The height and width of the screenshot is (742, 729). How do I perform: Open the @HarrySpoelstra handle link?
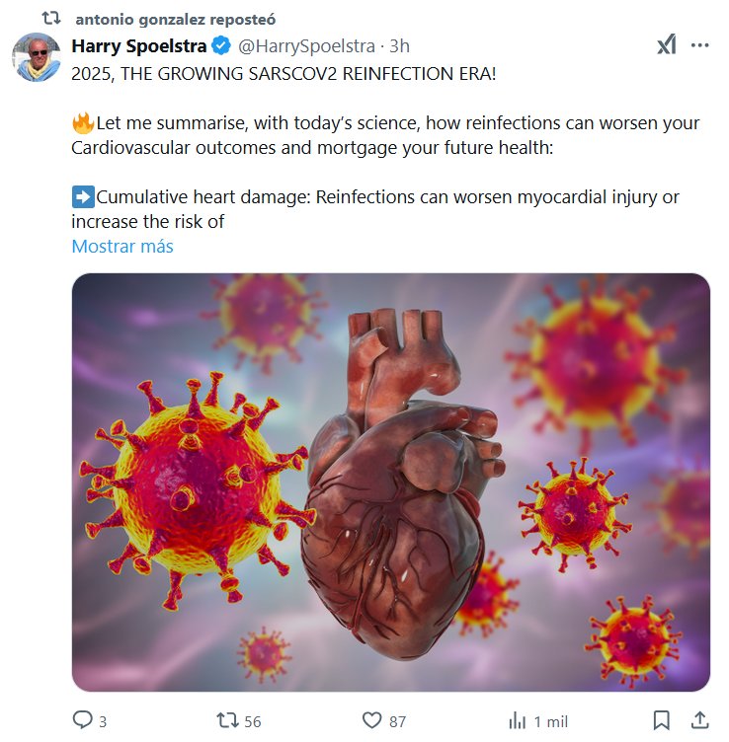pyautogui.click(x=309, y=46)
